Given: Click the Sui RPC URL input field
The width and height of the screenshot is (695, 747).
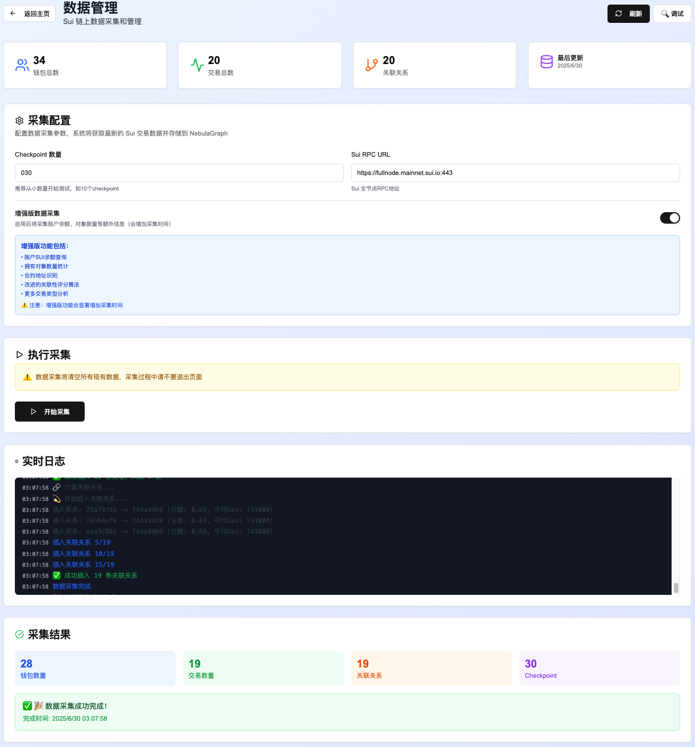Looking at the screenshot, I should click(x=515, y=173).
